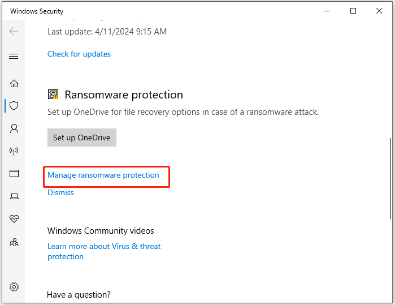Expand the hamburger navigation menu
395x305 pixels.
14,56
